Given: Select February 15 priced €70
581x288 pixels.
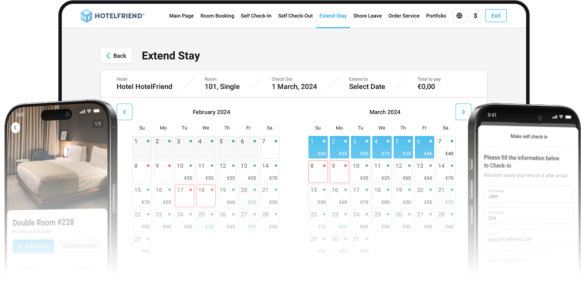Looking at the screenshot, I should [142, 196].
